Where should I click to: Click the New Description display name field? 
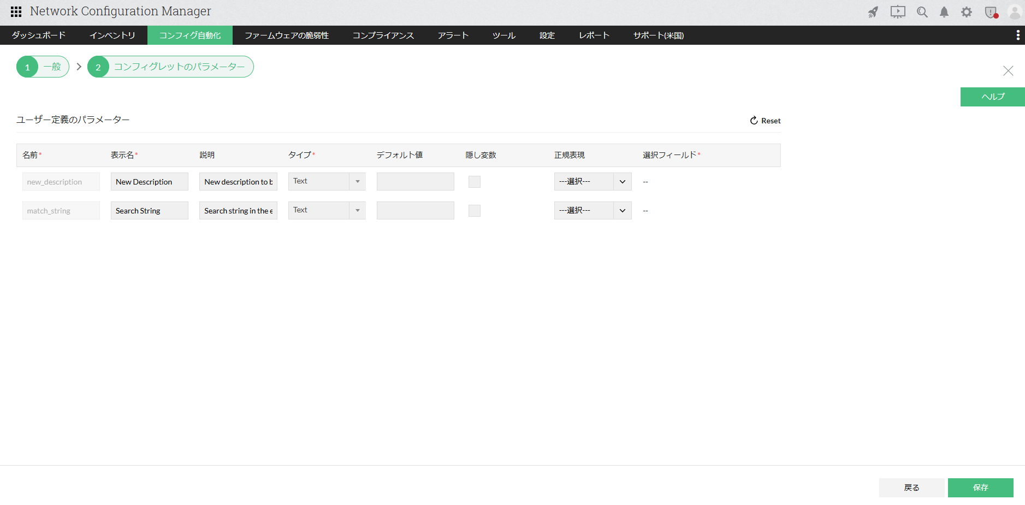click(x=150, y=182)
